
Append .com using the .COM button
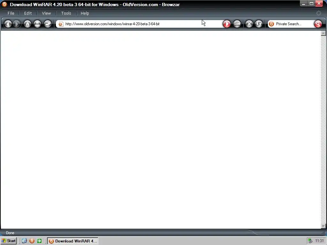coord(237,24)
